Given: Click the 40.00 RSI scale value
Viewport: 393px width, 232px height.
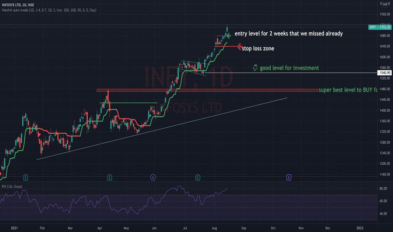Looking at the screenshot, I should [383, 214].
